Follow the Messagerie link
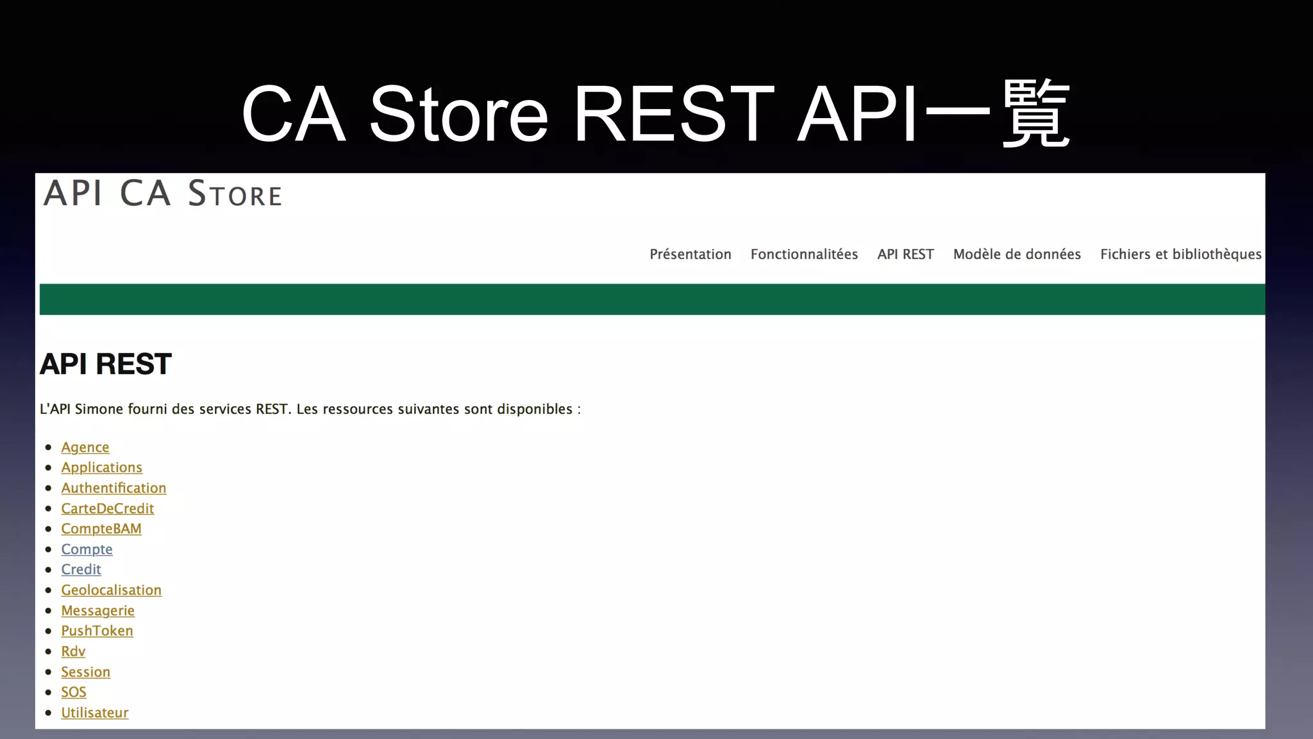Image resolution: width=1313 pixels, height=739 pixels. (98, 610)
